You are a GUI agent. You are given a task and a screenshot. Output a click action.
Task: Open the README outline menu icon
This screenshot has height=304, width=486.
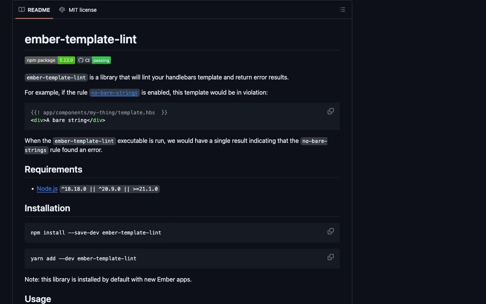pyautogui.click(x=342, y=10)
